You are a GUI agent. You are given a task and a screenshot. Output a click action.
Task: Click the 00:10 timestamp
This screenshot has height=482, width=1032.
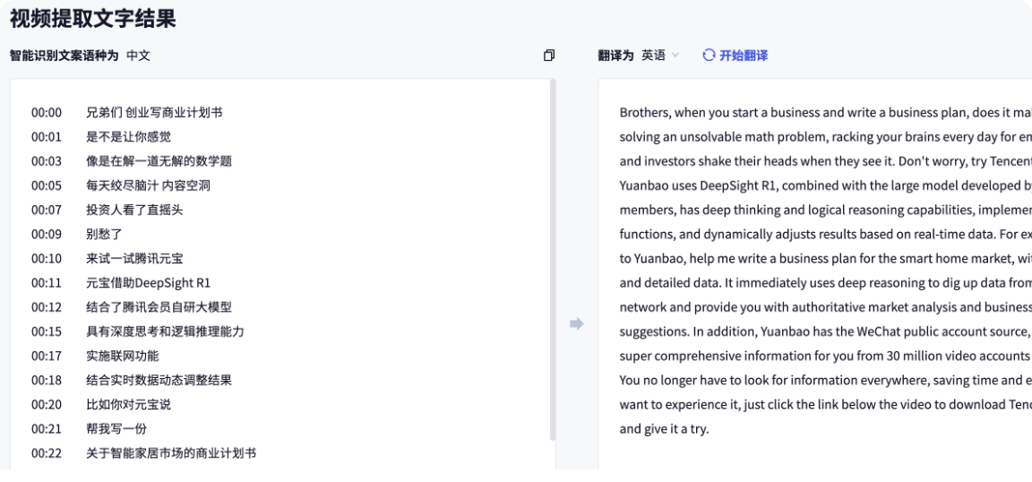click(46, 259)
